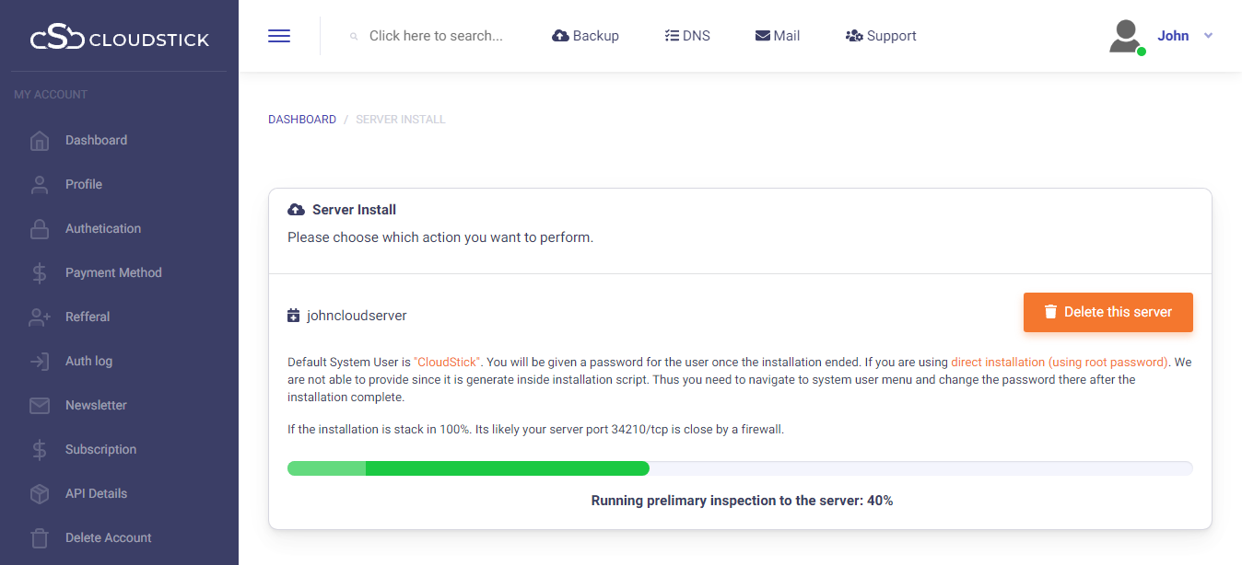Open the Backup menu item
1242x565 pixels.
click(x=585, y=36)
